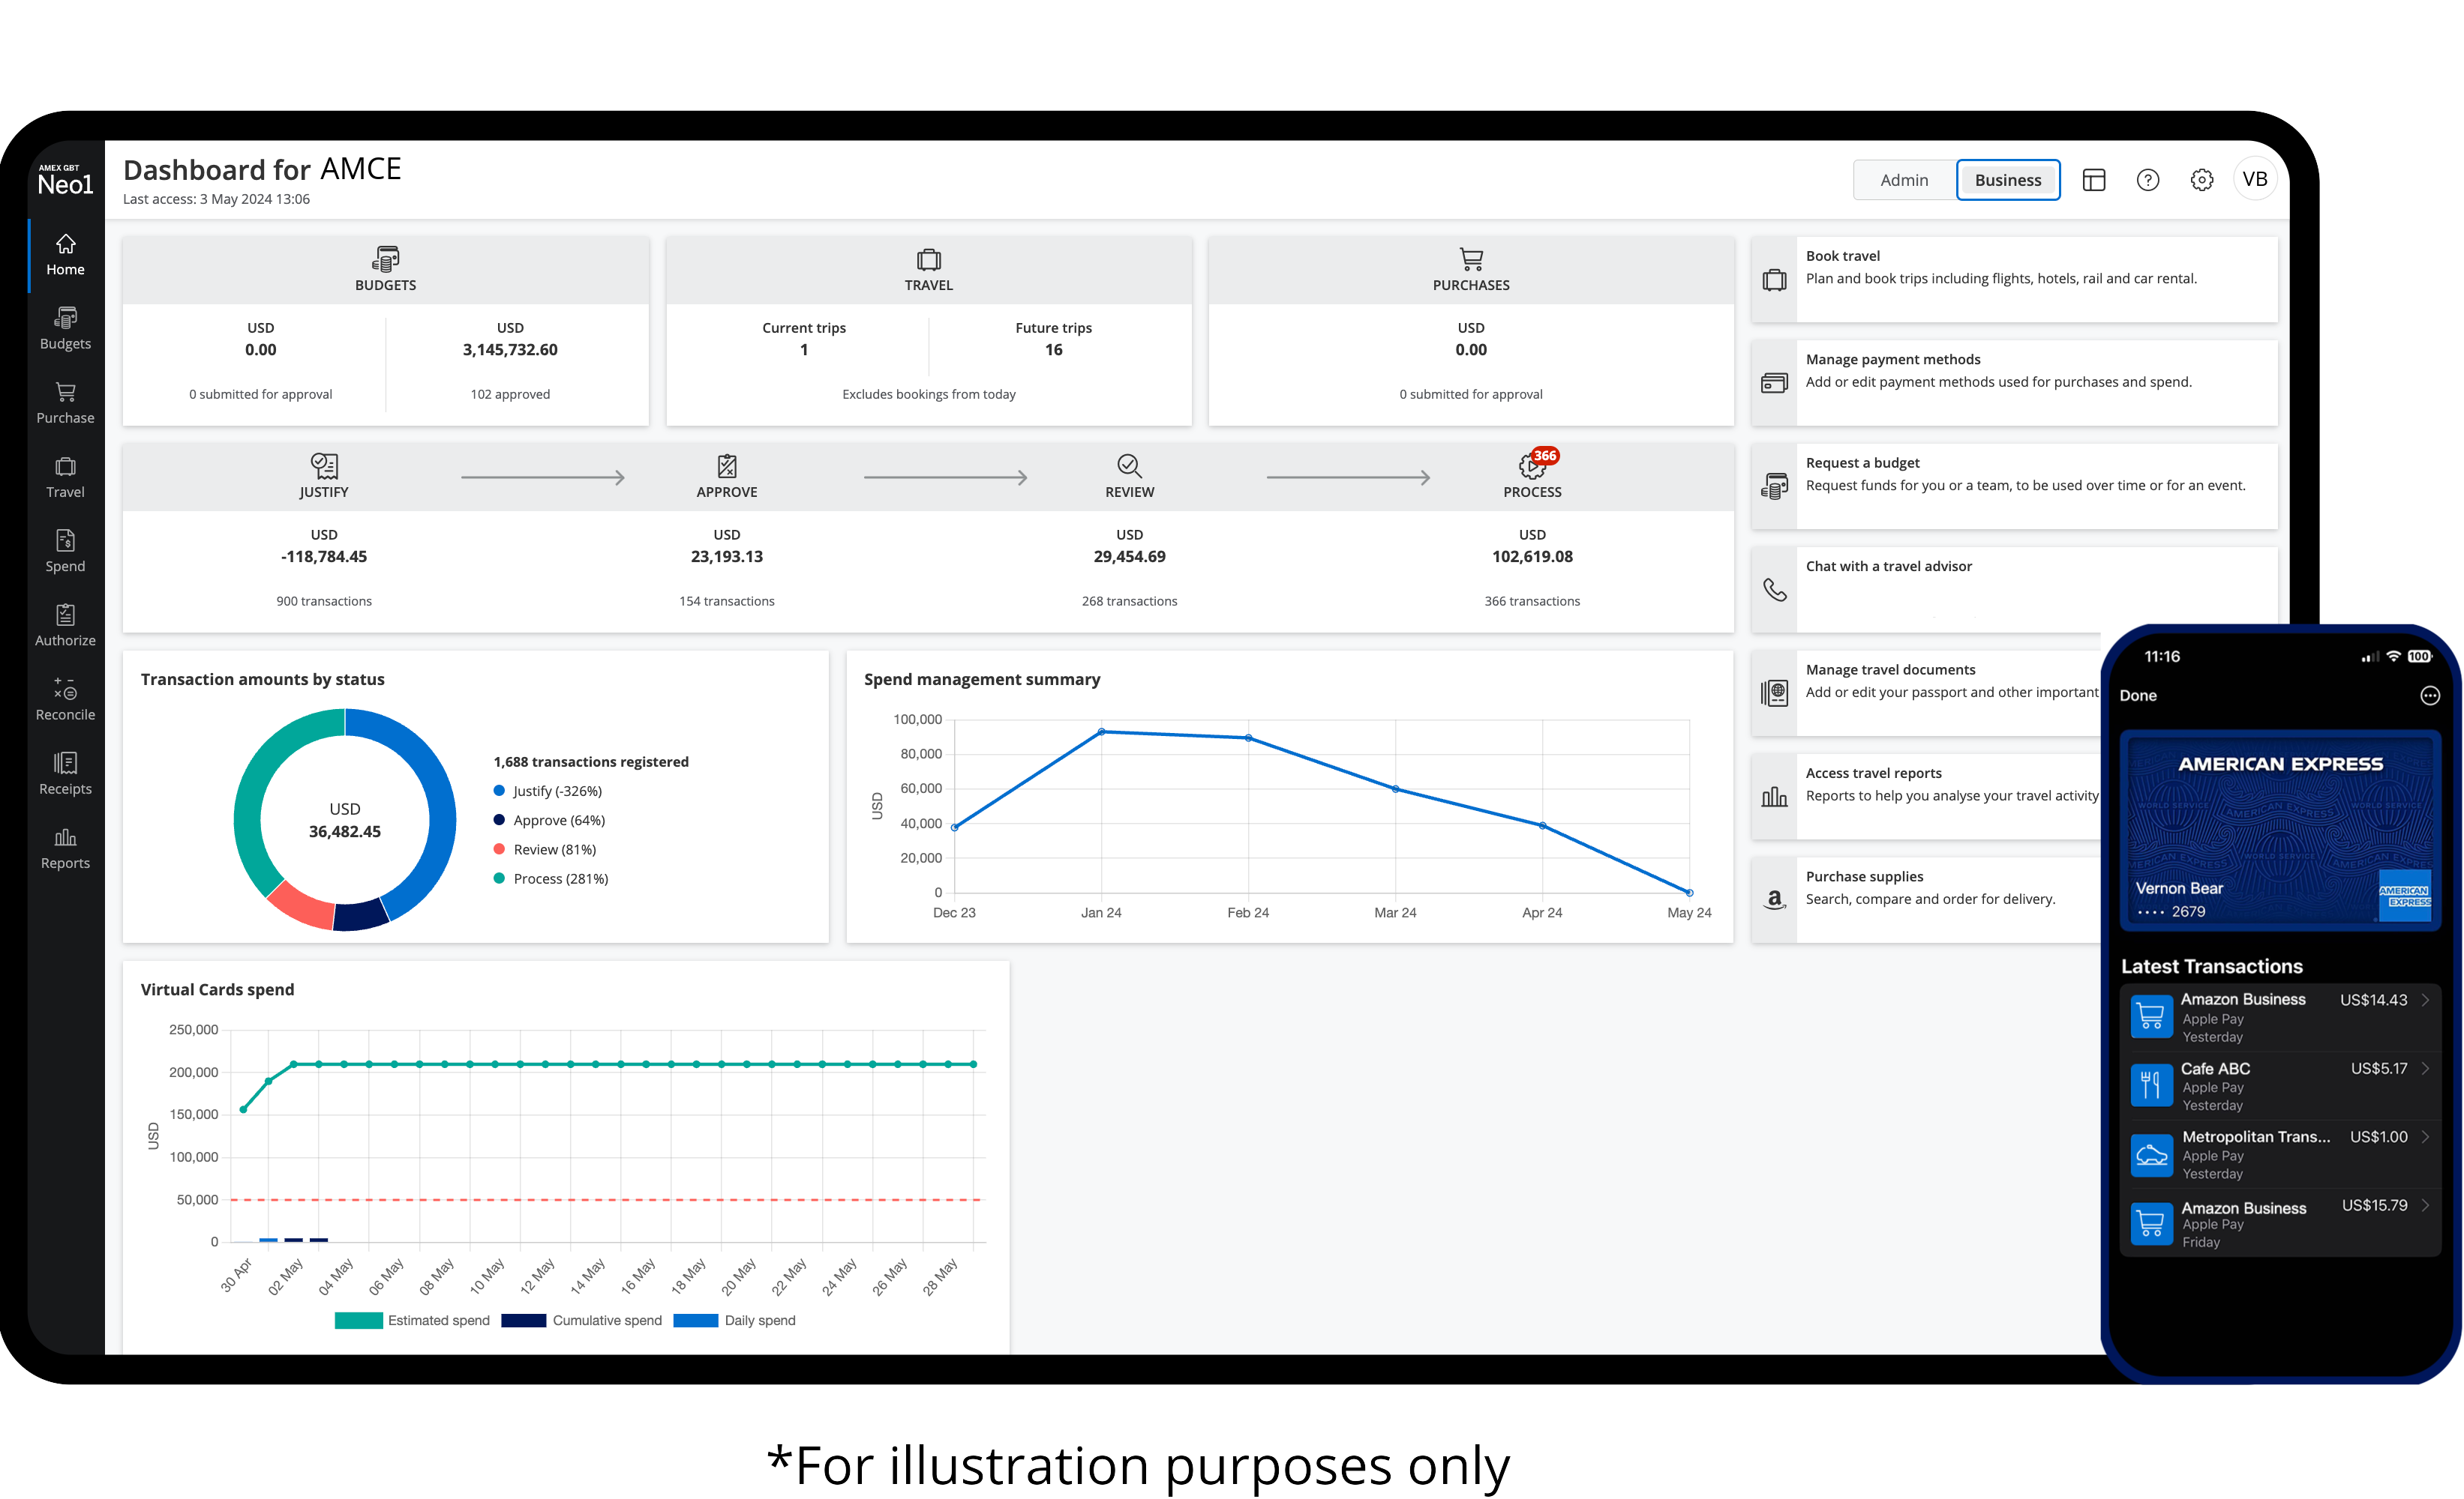This screenshot has width=2464, height=1499.
Task: Click the Justify legend color dot
Action: [x=499, y=791]
